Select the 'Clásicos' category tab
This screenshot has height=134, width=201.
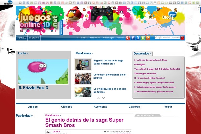coord(67,107)
